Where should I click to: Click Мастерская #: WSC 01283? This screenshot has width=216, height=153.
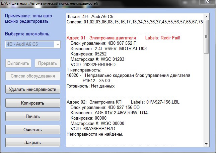(97, 59)
